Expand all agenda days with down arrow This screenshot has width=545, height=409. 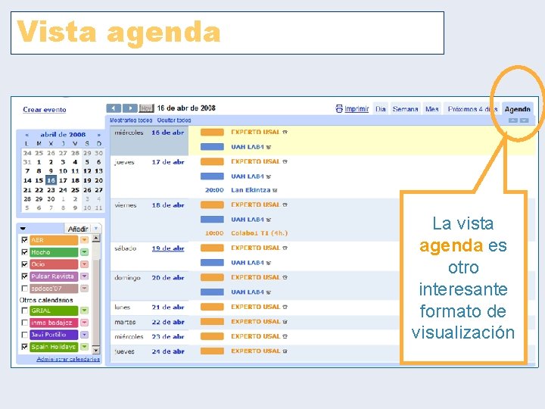coord(524,120)
